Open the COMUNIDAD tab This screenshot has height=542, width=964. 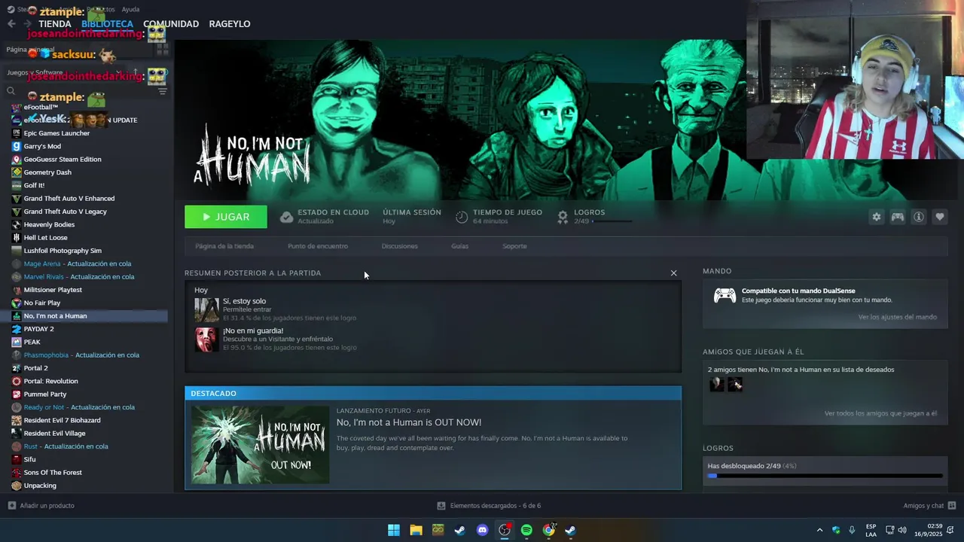[x=171, y=24]
